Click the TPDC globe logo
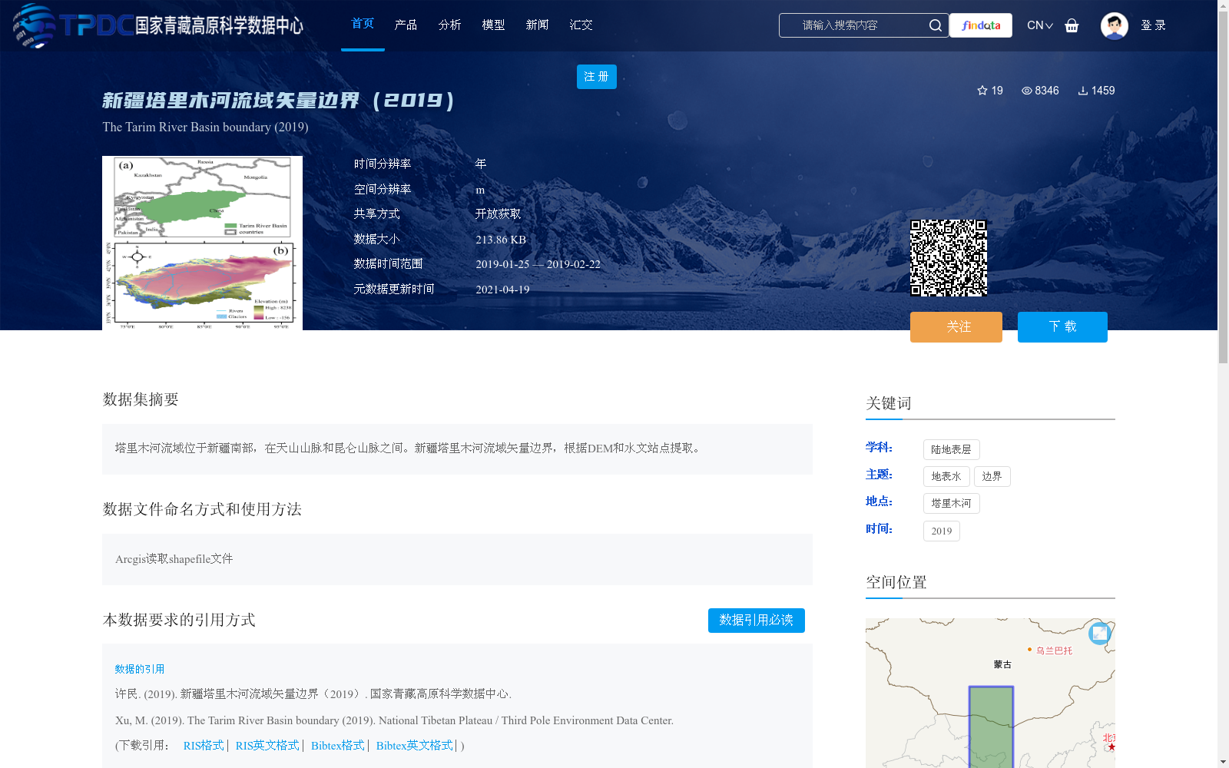The height and width of the screenshot is (768, 1229). 35,25
